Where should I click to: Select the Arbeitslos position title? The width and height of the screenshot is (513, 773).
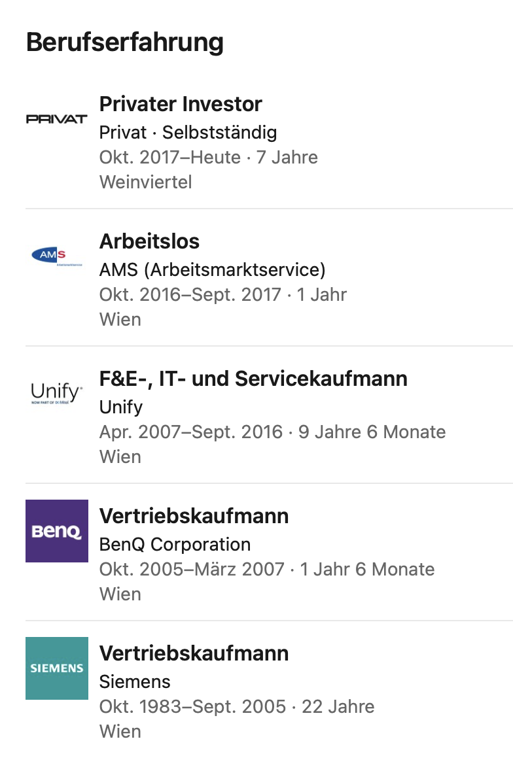pyautogui.click(x=149, y=241)
